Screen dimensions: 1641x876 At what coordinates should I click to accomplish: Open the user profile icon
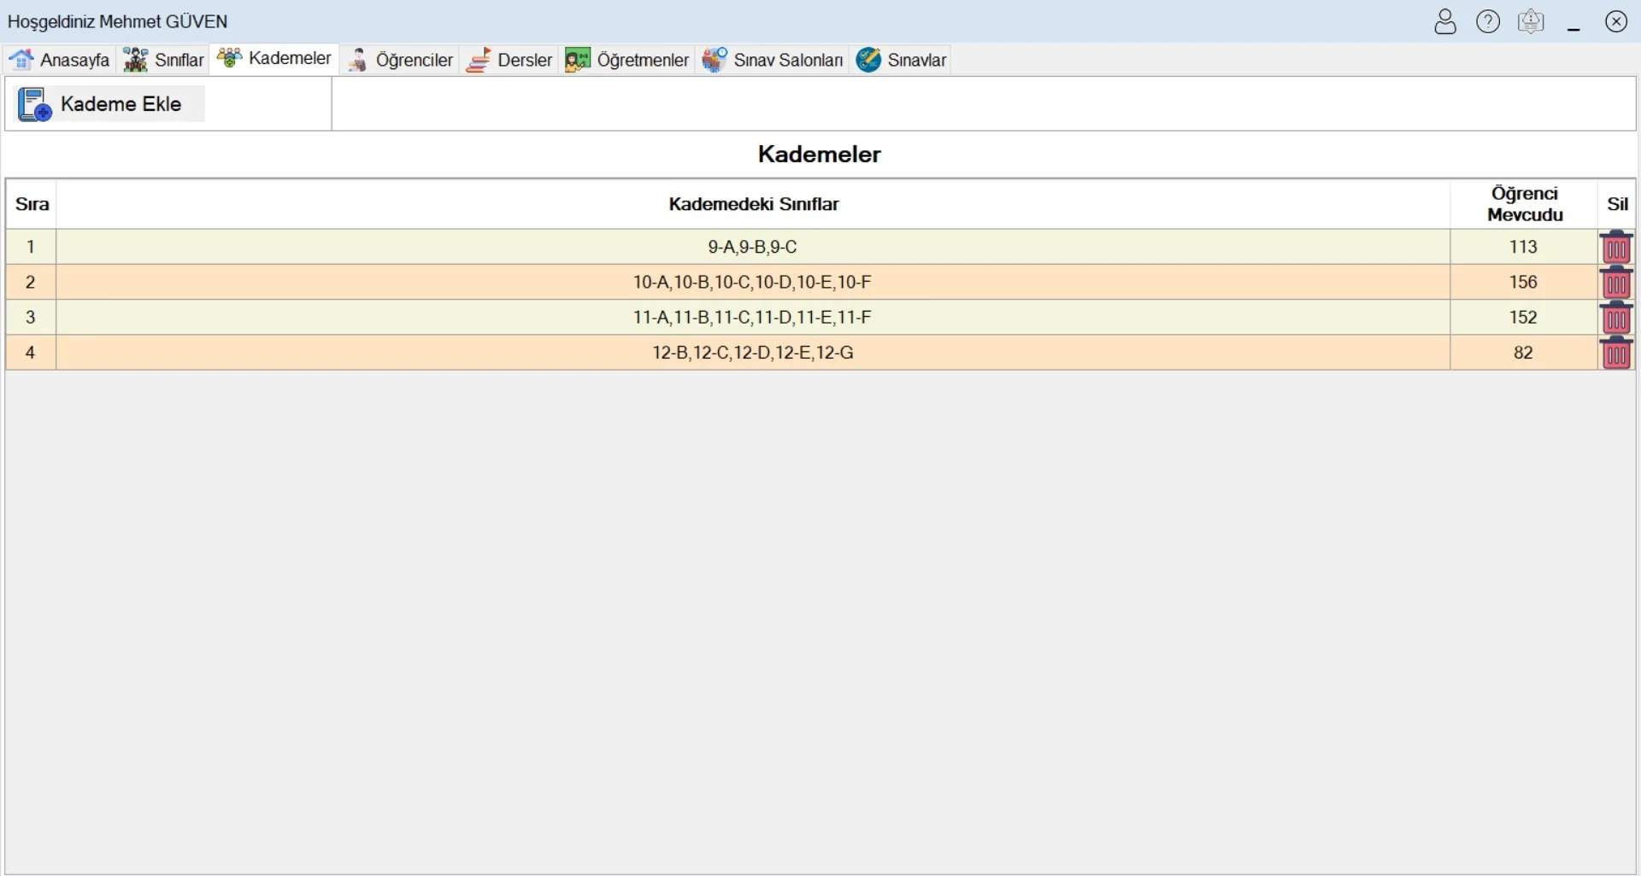[1444, 21]
